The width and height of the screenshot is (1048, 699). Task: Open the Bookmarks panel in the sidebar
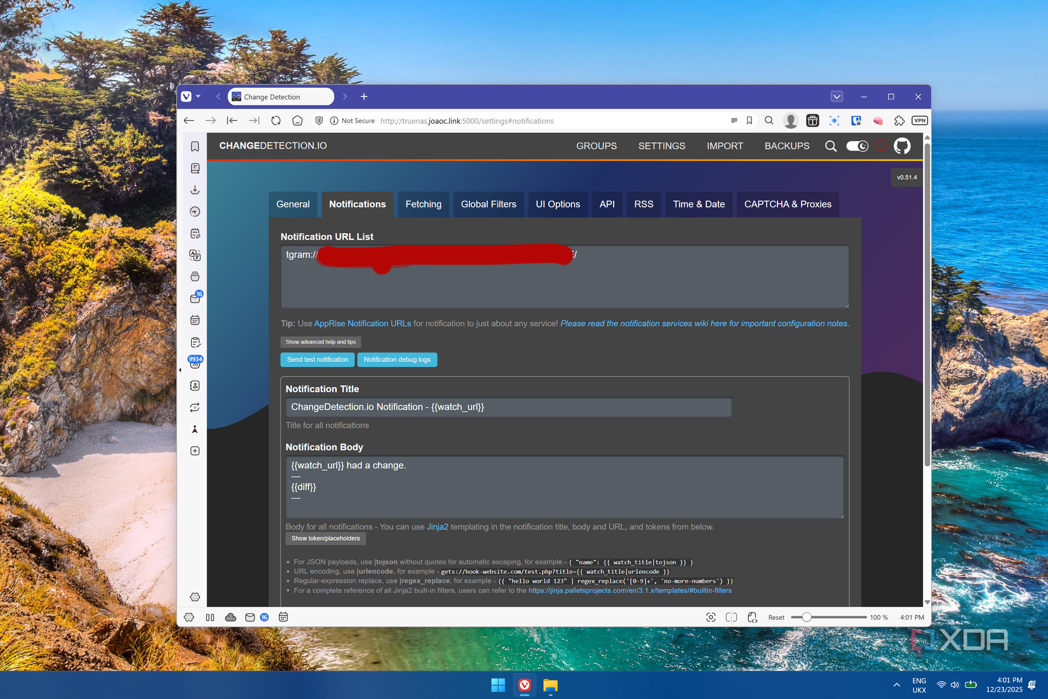195,147
